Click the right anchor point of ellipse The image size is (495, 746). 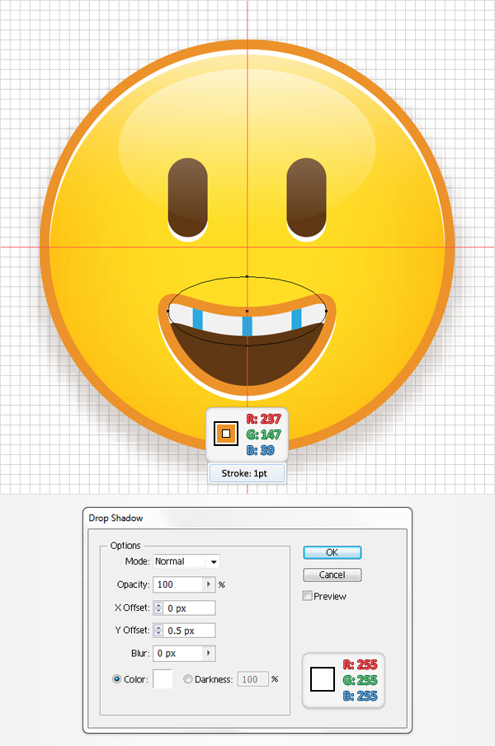click(x=326, y=311)
